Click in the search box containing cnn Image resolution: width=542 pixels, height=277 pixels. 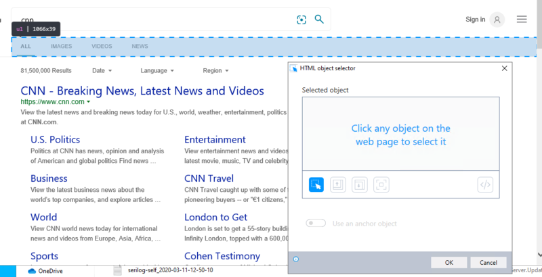[156, 20]
